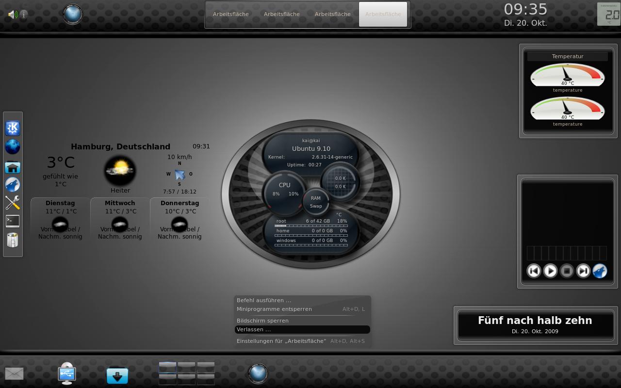Open the USB device notifier icon
The image size is (621, 388).
coord(67,373)
